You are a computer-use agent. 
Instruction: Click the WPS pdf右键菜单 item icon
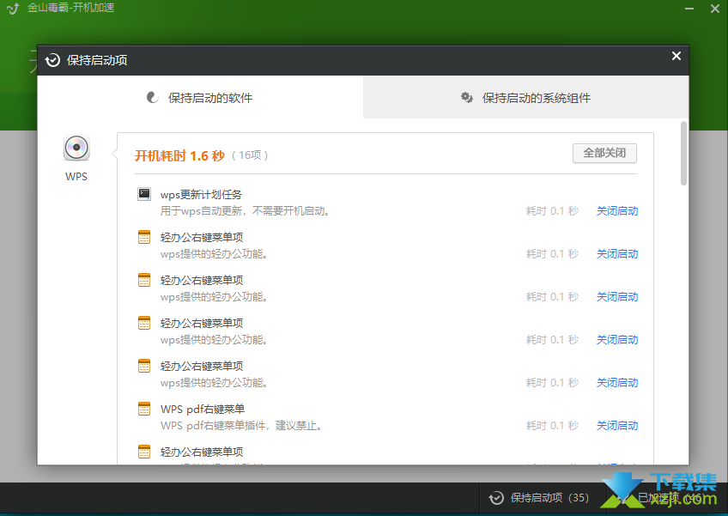[144, 409]
